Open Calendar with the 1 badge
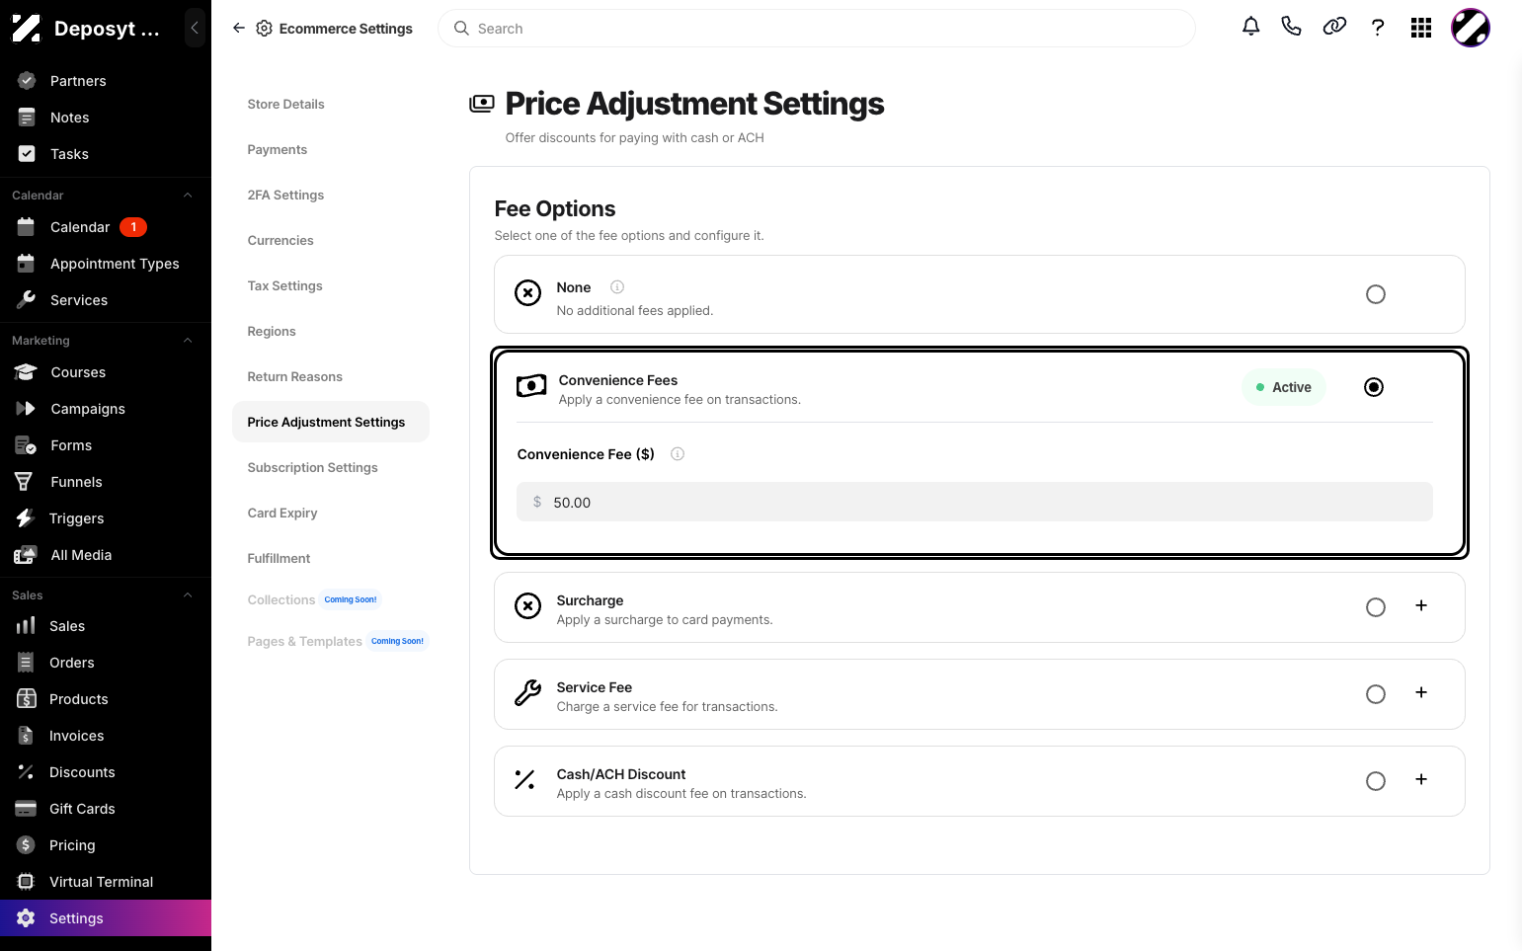 (x=106, y=227)
